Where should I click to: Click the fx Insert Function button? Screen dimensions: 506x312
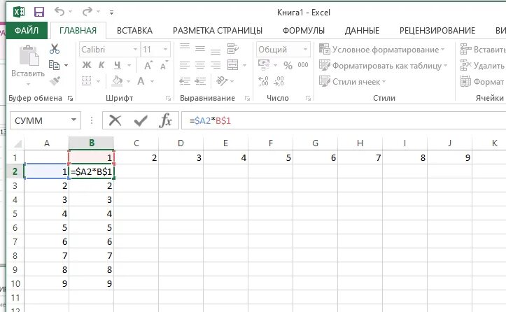165,120
